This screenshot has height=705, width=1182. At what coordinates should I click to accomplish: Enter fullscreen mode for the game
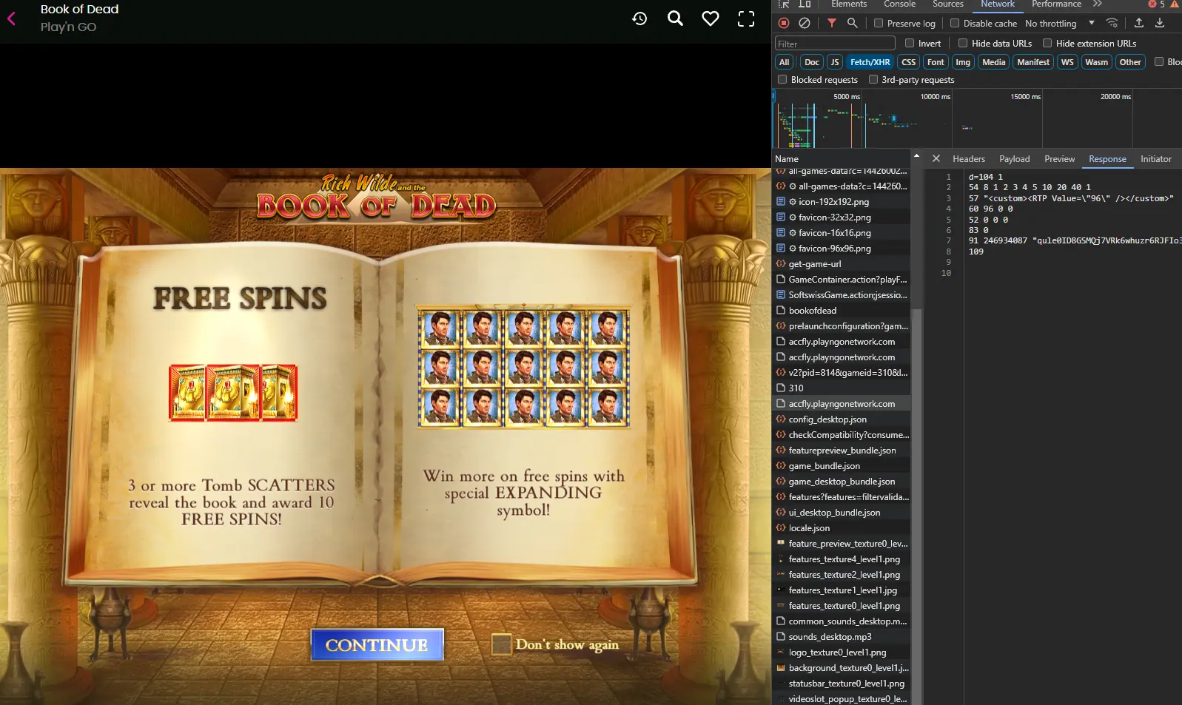pyautogui.click(x=746, y=18)
